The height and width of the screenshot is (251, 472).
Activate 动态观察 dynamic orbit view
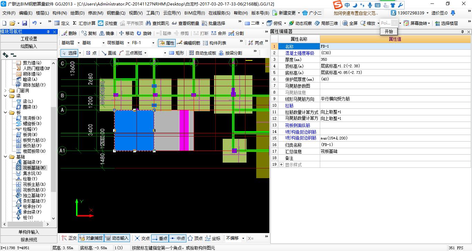click(300, 23)
